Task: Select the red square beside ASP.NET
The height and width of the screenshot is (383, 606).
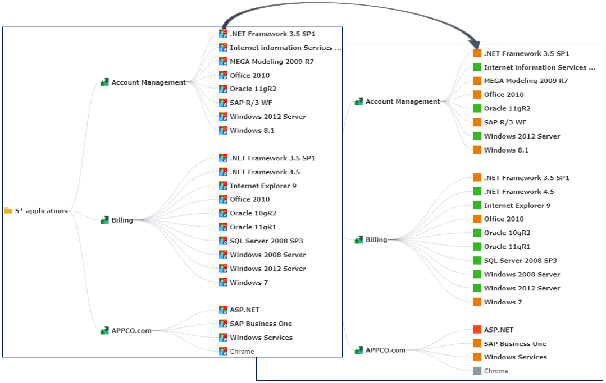Action: tap(477, 330)
